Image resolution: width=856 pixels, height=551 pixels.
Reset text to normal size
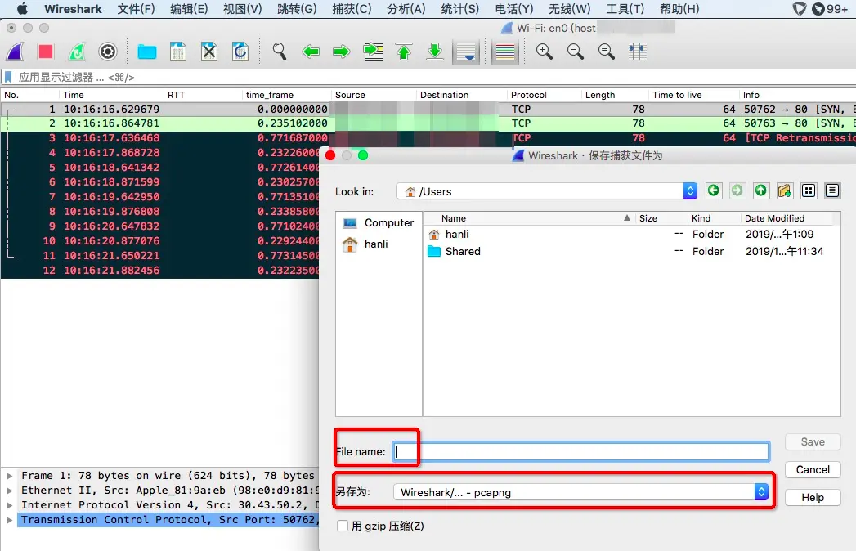tap(607, 52)
